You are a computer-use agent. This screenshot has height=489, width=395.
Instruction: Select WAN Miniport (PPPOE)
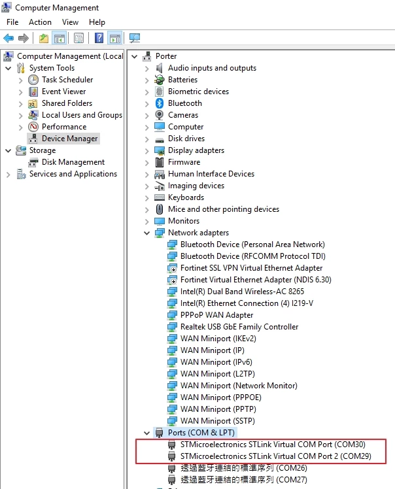coord(221,397)
